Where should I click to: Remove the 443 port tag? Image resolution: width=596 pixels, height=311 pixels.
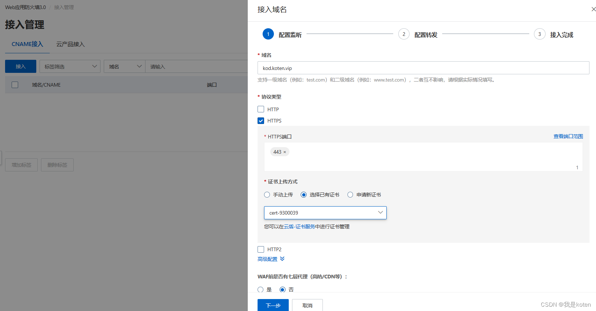(x=285, y=152)
